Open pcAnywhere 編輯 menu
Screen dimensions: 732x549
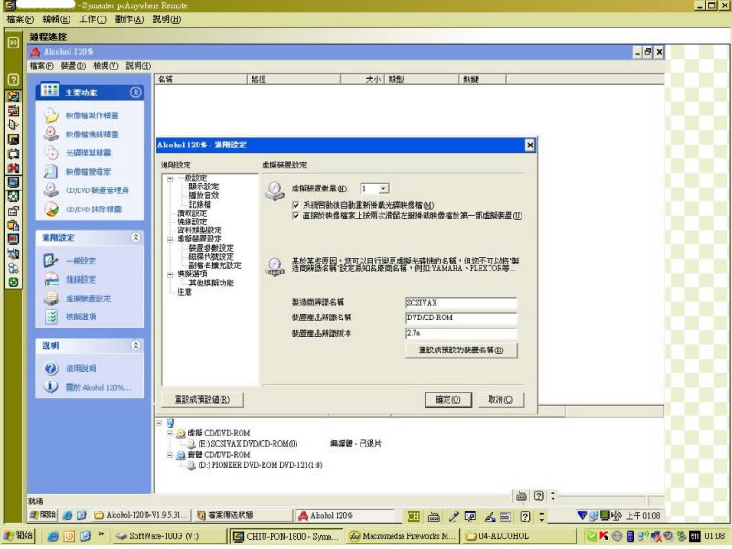coord(56,19)
